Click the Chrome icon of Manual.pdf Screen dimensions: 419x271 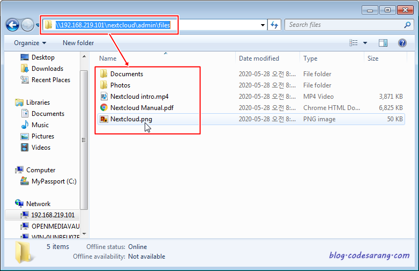[104, 107]
